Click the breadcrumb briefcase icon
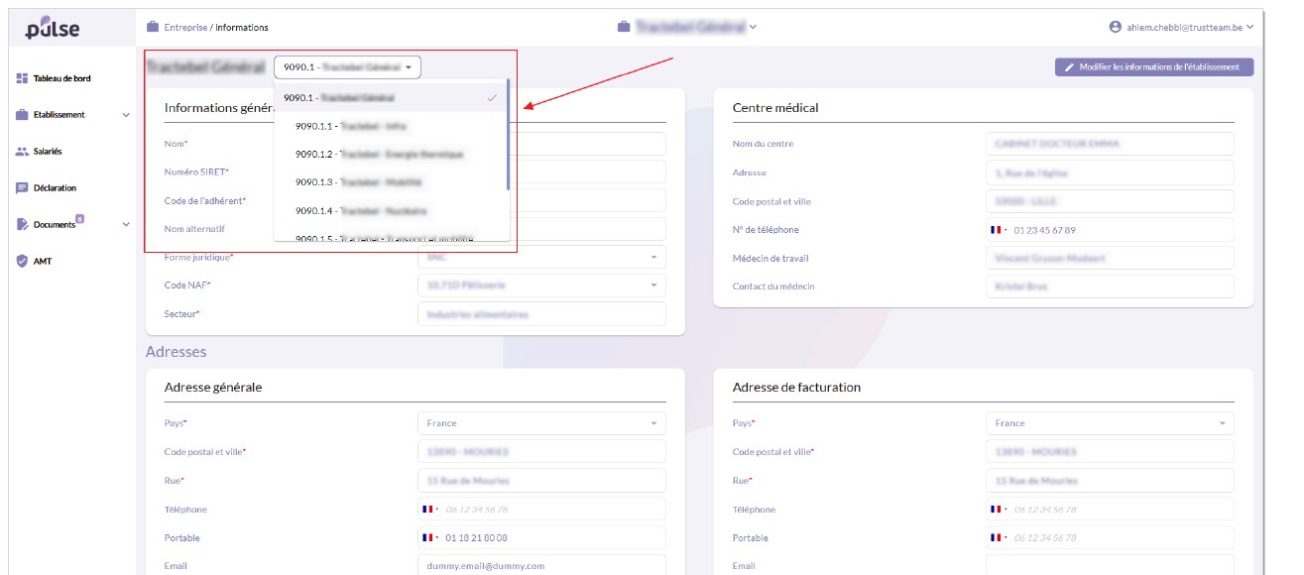The width and height of the screenshot is (1304, 575). pos(153,27)
